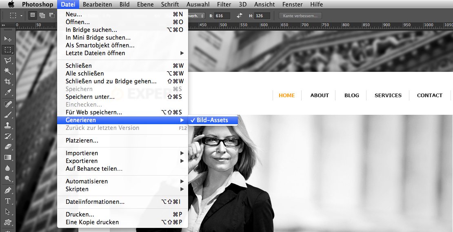The width and height of the screenshot is (453, 232).
Task: Click the Kante verbessern... button
Action: coord(300,16)
